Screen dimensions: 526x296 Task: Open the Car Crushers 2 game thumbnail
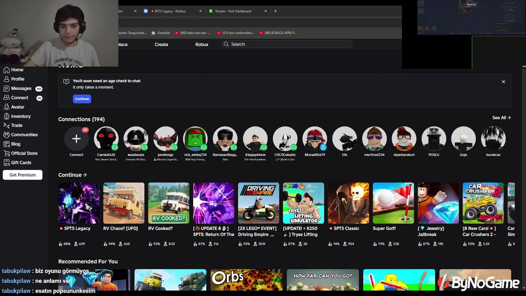(x=483, y=203)
